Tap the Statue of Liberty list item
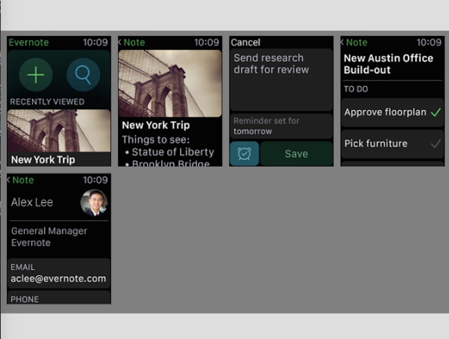The height and width of the screenshot is (339, 449). click(x=170, y=152)
